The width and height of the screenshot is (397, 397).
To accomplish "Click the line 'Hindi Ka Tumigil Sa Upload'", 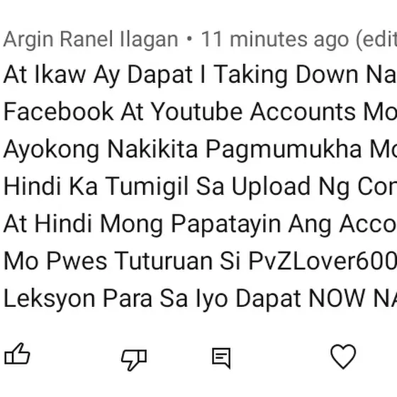I will click(200, 186).
